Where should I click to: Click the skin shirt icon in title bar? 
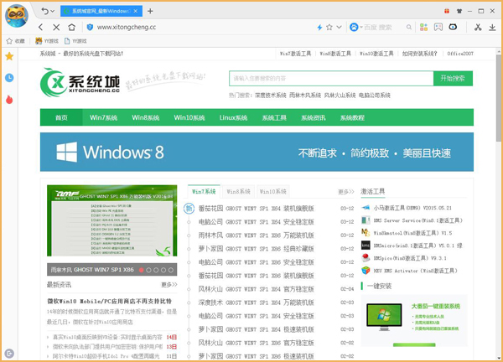[459, 11]
